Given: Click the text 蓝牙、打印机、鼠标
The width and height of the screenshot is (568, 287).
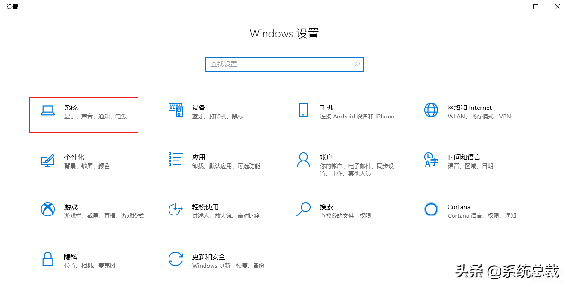Looking at the screenshot, I should 218,117.
